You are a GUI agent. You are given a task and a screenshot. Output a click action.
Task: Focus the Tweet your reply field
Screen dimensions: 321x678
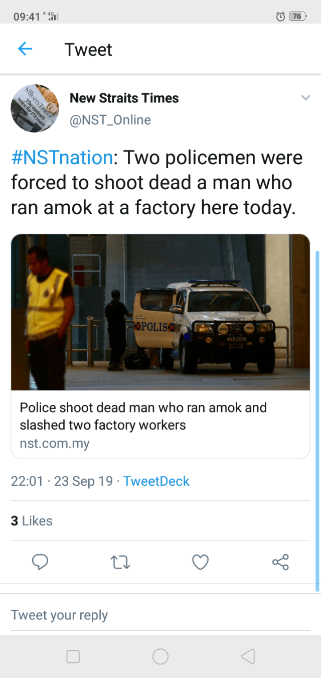click(160, 615)
